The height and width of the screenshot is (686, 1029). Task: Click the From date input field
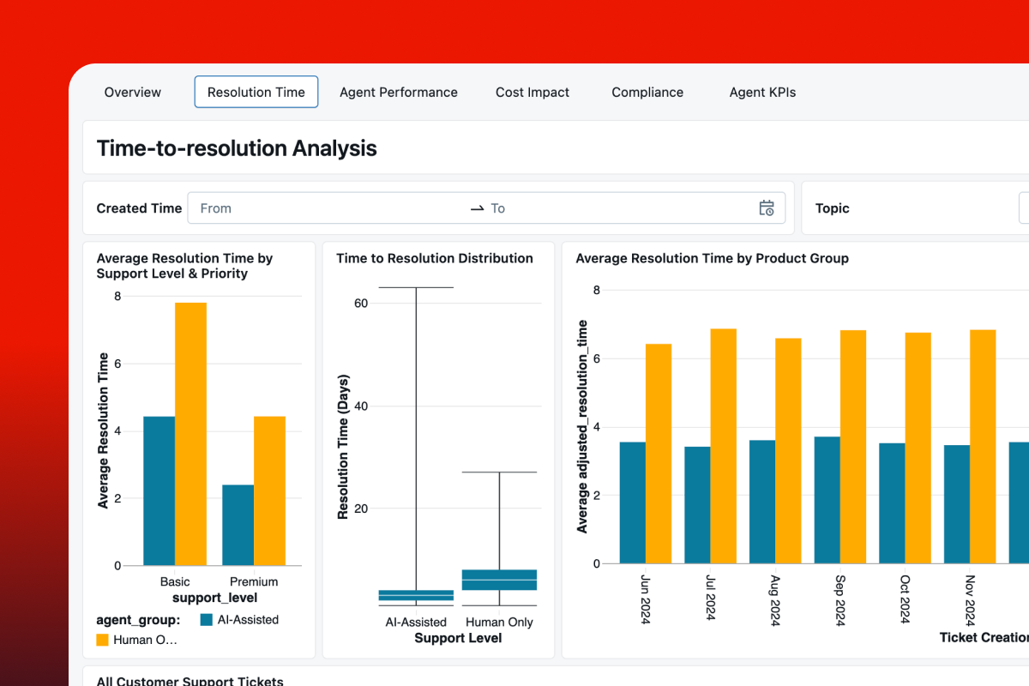326,208
